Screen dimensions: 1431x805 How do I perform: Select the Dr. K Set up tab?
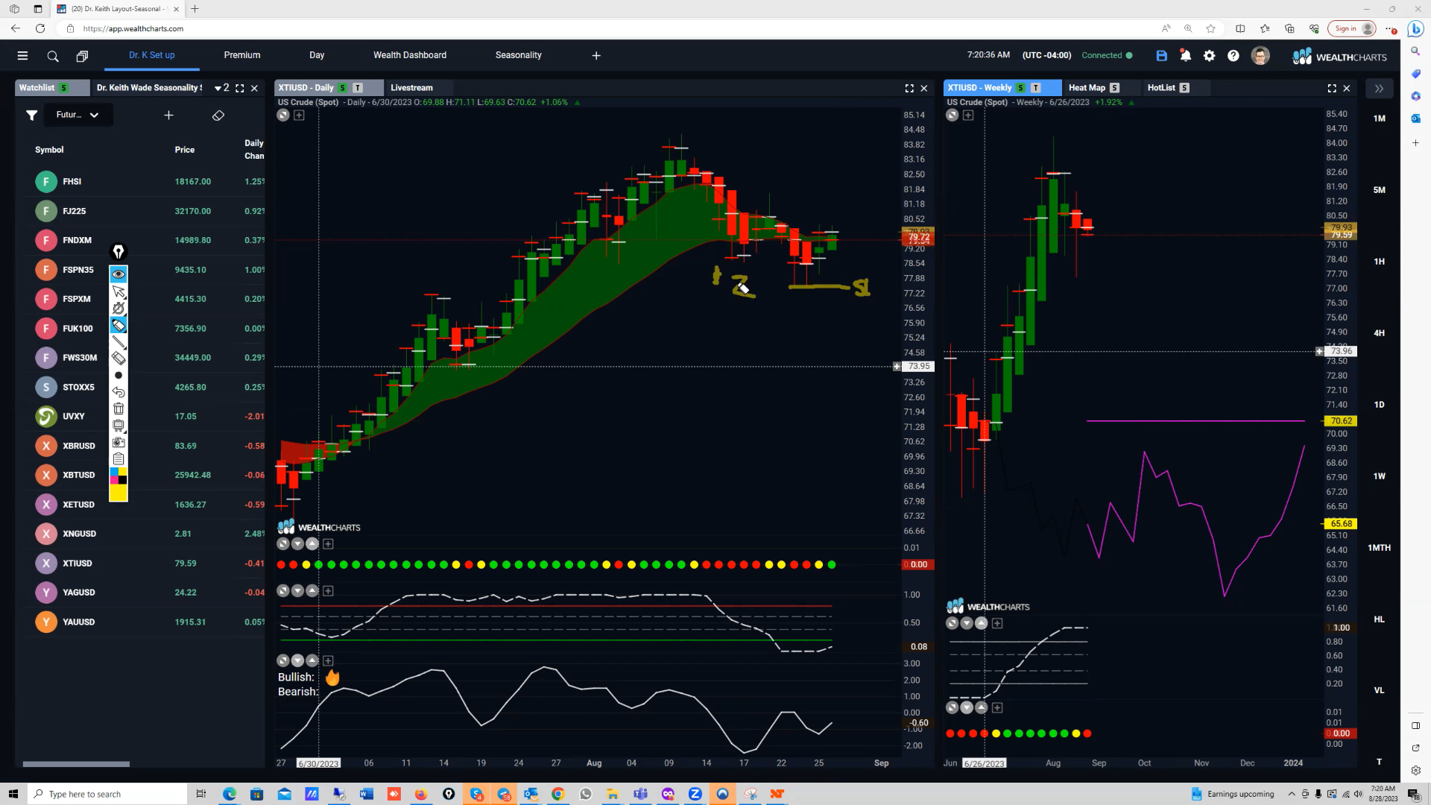(152, 55)
